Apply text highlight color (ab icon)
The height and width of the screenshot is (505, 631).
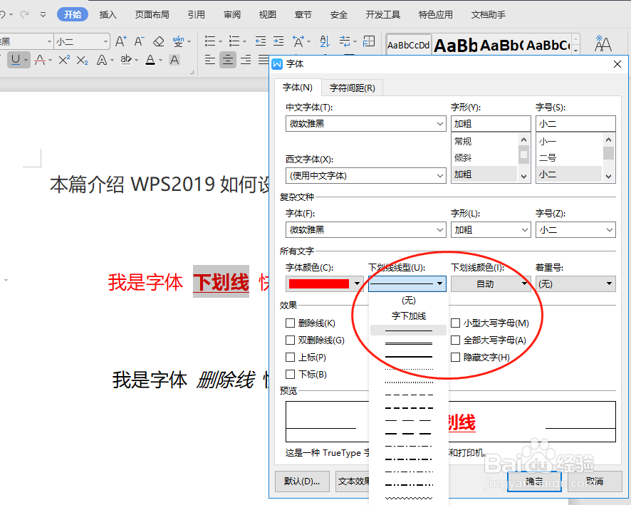126,61
